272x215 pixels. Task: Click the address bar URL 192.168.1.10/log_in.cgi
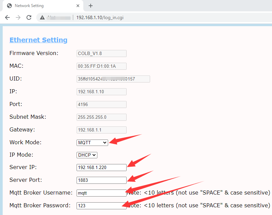(x=100, y=17)
